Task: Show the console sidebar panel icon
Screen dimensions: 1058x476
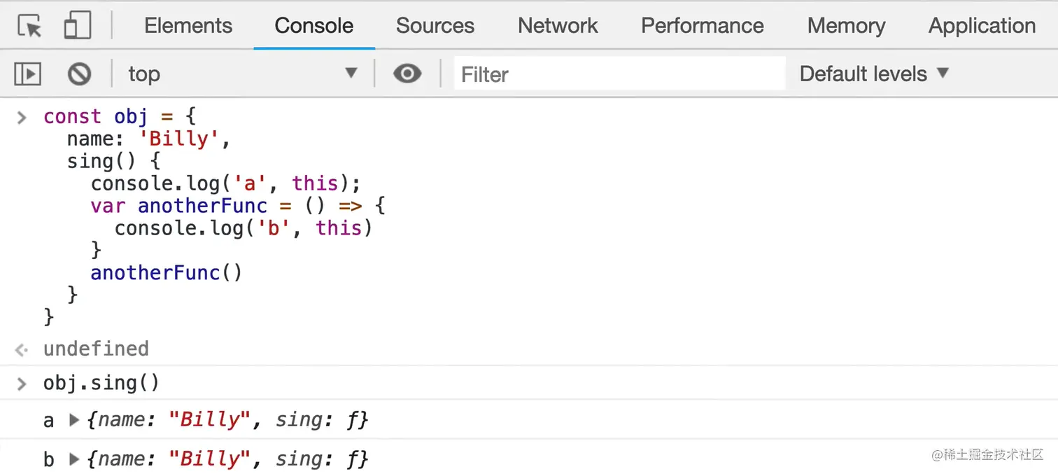Action: 28,73
